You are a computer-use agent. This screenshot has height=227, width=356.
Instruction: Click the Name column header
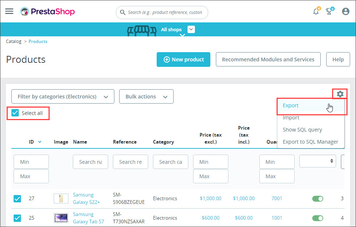pyautogui.click(x=80, y=142)
